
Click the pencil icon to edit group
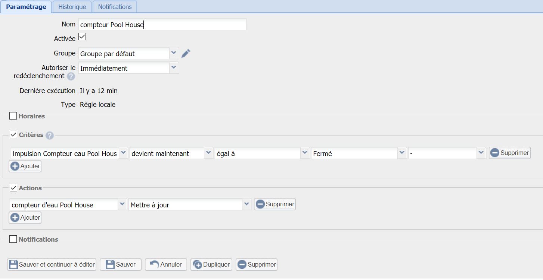pyautogui.click(x=186, y=54)
